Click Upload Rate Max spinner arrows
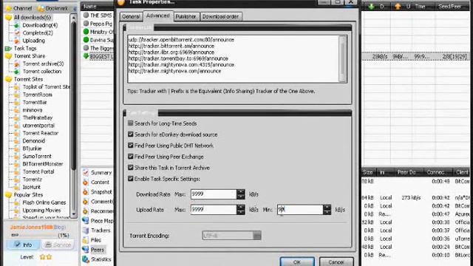473x266 pixels. pyautogui.click(x=241, y=210)
